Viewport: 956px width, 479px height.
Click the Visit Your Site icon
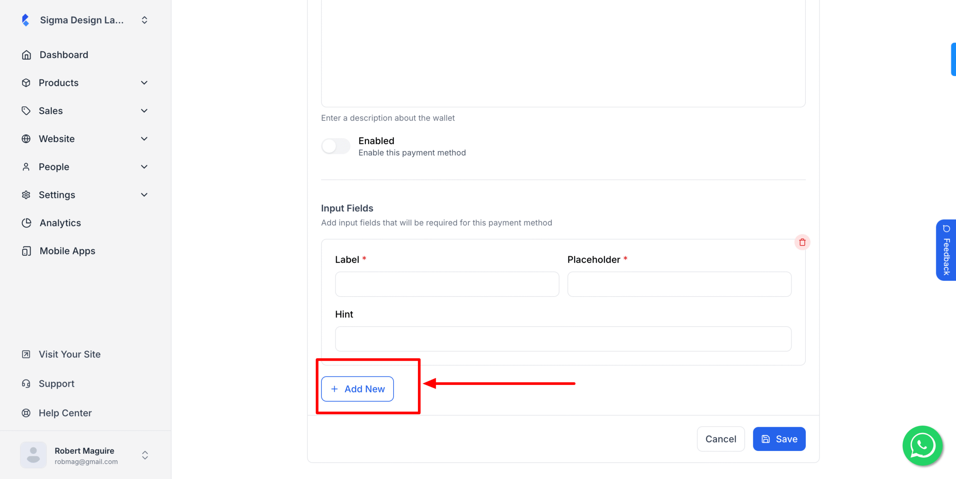click(26, 354)
